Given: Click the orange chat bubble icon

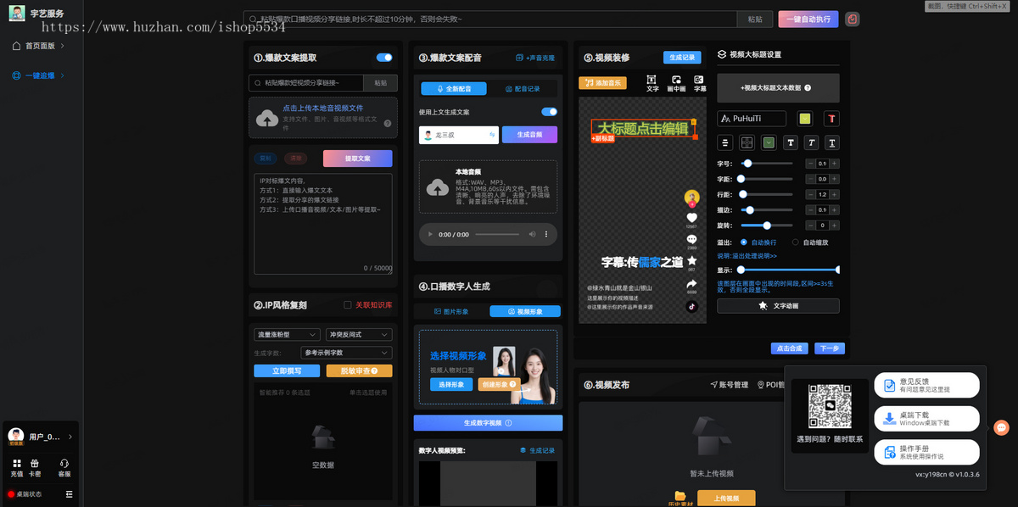Looking at the screenshot, I should click(x=1001, y=428).
